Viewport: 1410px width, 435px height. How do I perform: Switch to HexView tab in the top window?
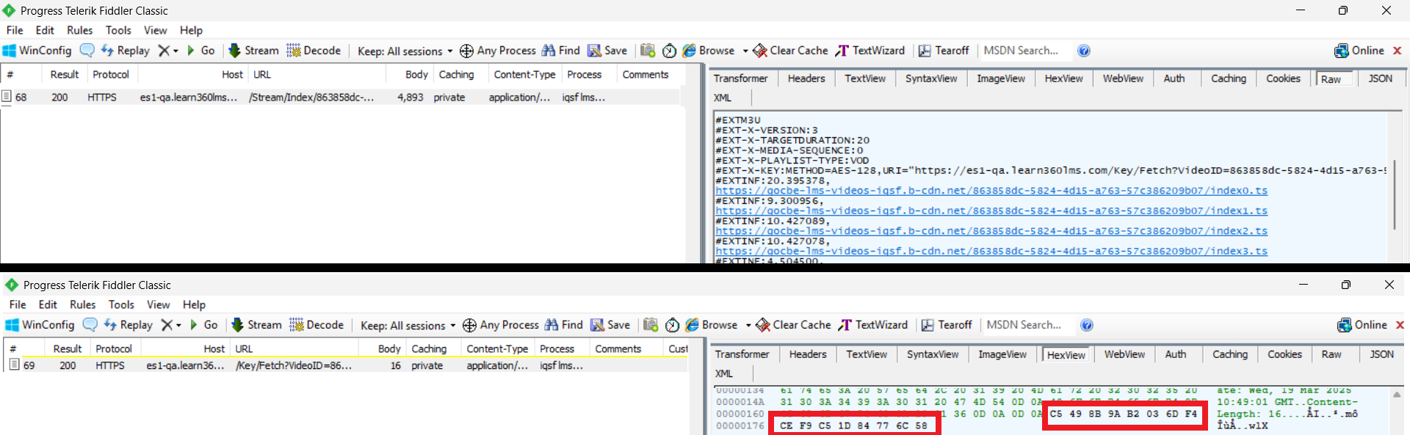tap(1064, 78)
